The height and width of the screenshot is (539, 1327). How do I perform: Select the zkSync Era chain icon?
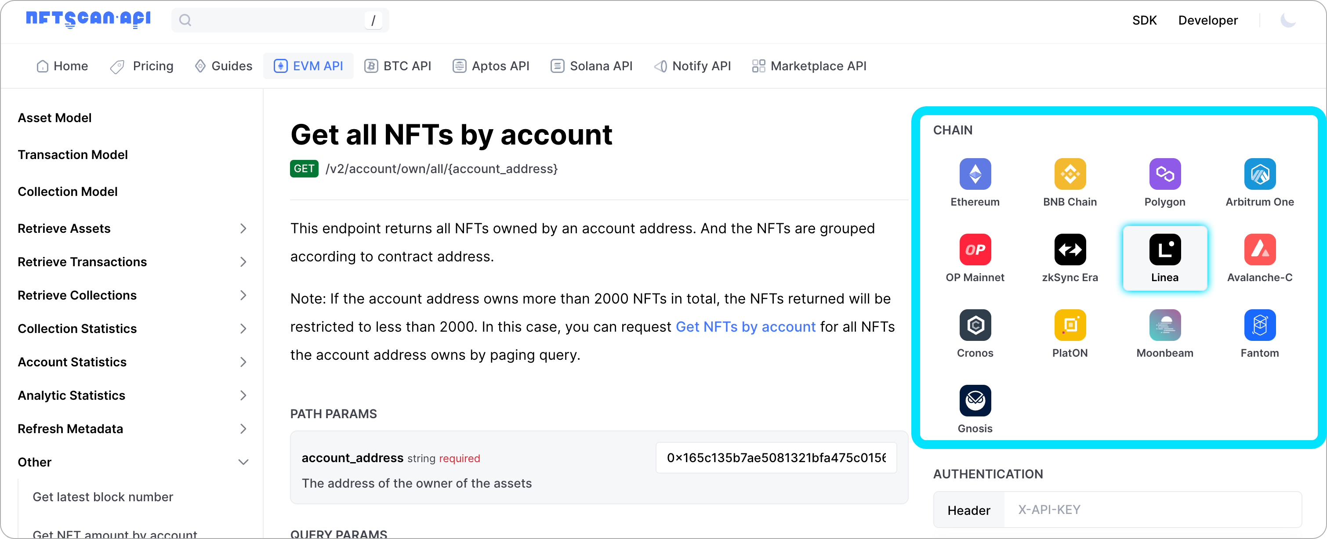1070,250
